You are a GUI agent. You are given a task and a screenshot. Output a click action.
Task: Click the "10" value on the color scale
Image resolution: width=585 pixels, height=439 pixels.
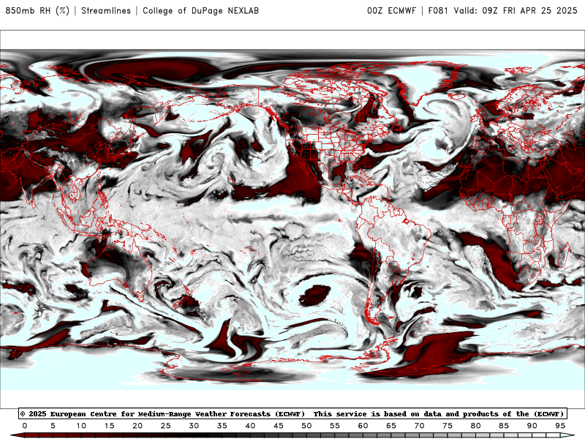tap(81, 426)
